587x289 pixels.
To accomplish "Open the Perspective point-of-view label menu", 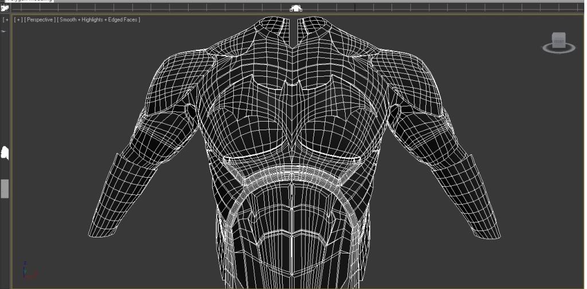I will pyautogui.click(x=40, y=19).
